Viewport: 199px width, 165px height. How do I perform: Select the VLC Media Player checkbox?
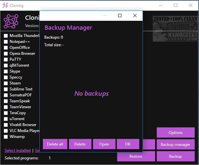[6, 131]
